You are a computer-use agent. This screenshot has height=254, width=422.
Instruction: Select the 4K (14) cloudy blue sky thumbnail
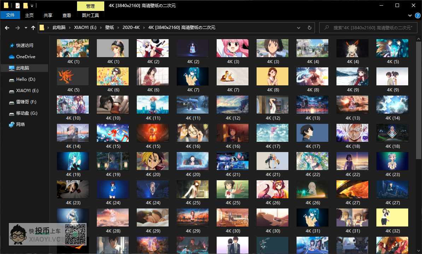click(x=392, y=105)
